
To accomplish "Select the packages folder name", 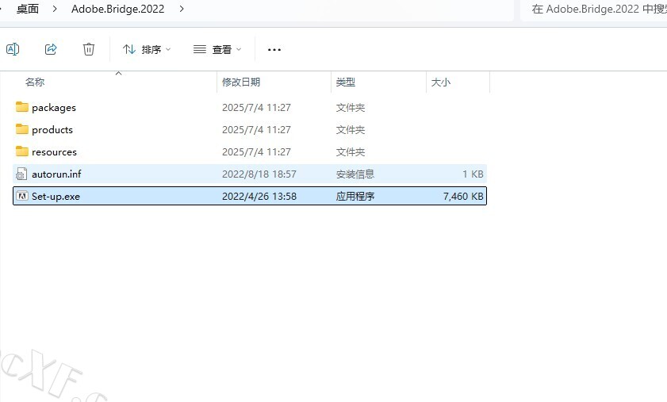I will click(54, 108).
